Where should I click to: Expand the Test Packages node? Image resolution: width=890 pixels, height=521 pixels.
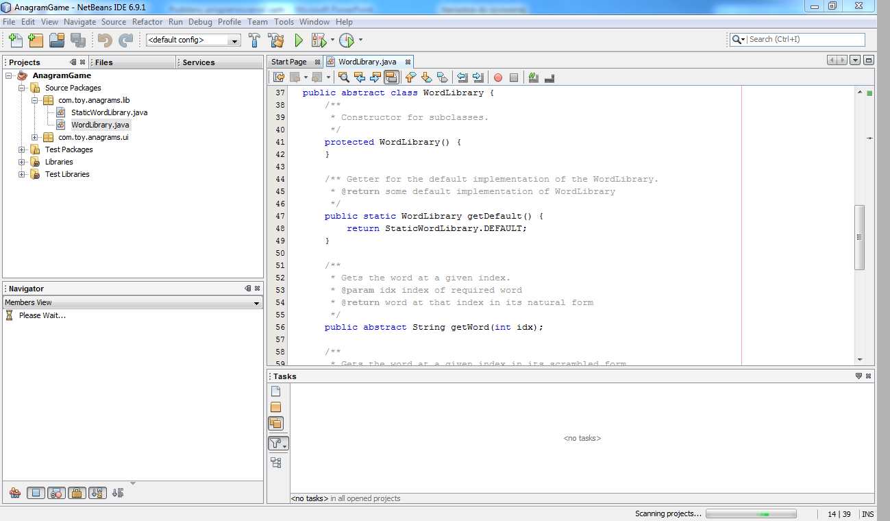(x=22, y=149)
